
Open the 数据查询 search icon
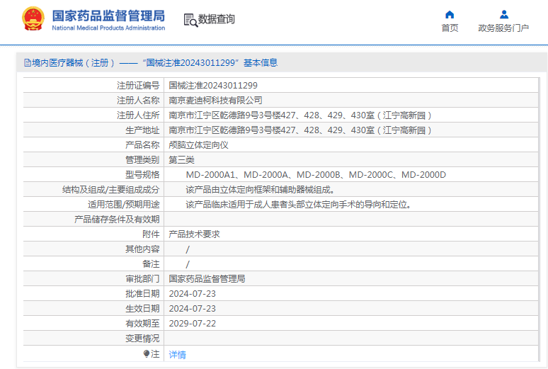click(191, 20)
